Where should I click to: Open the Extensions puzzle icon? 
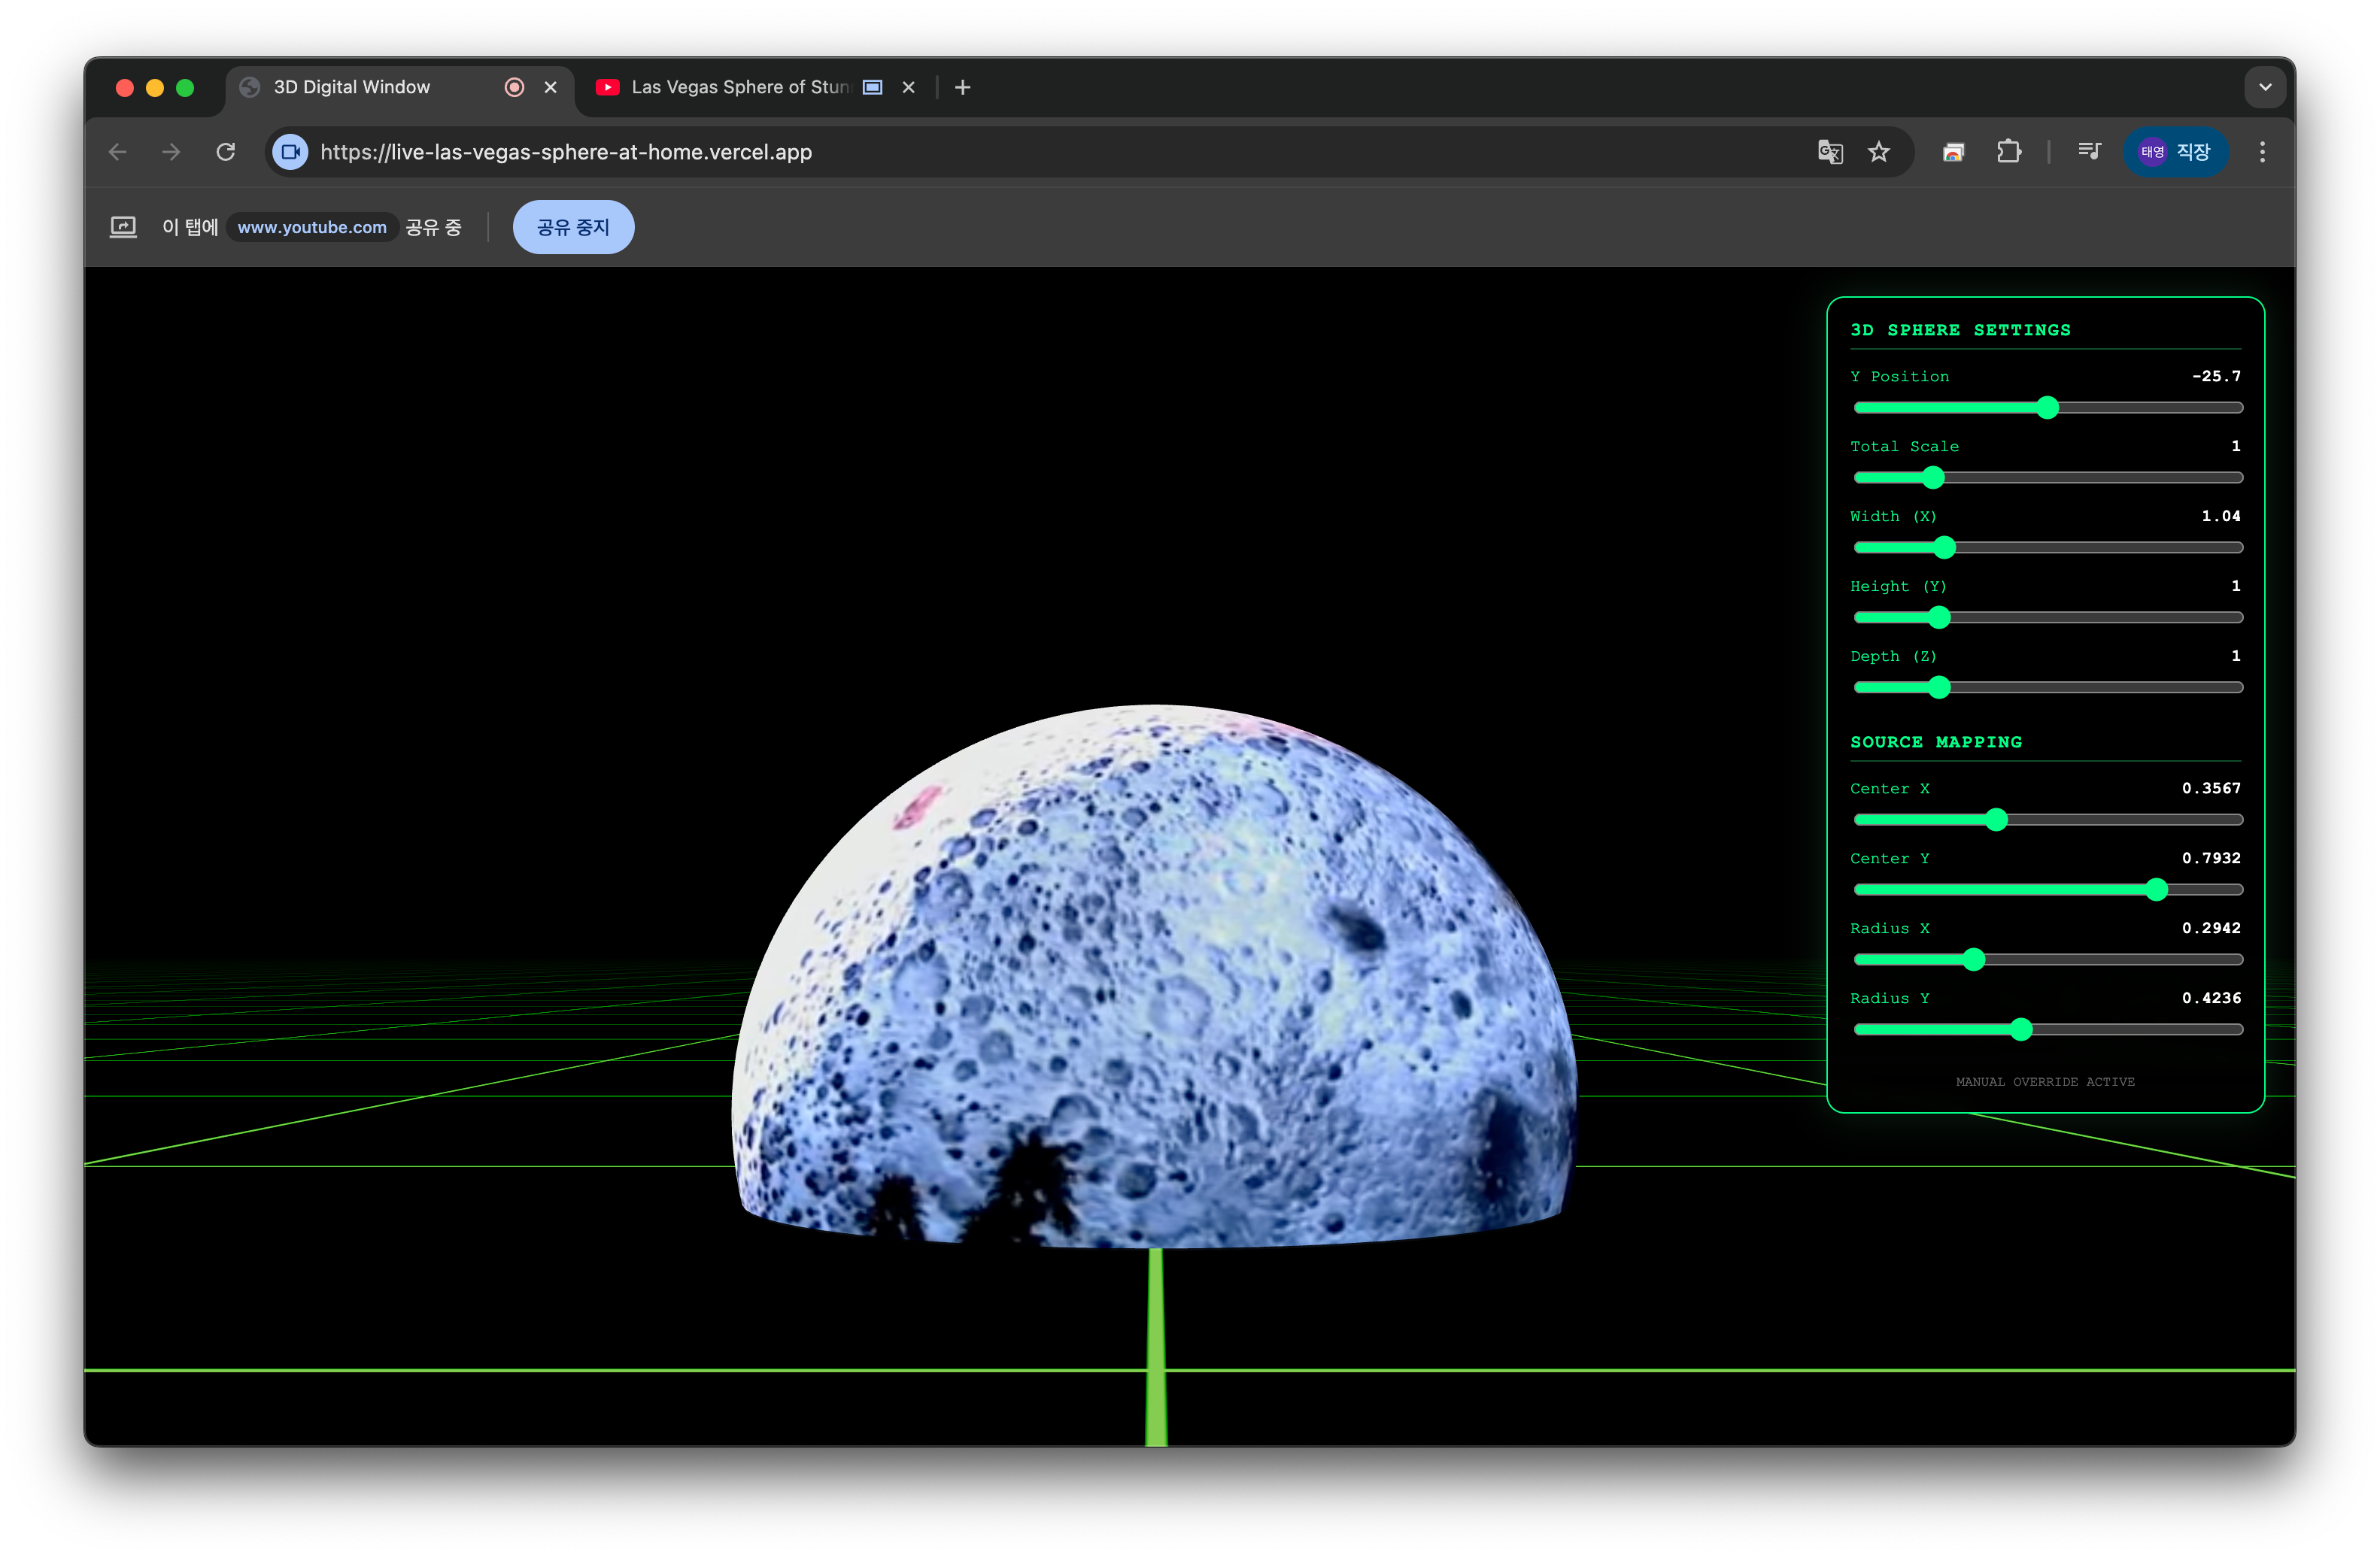point(2008,152)
